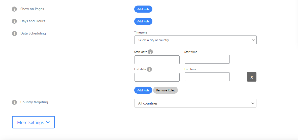Open the Date Scheduling info icon
298x140 pixels.
point(14,33)
